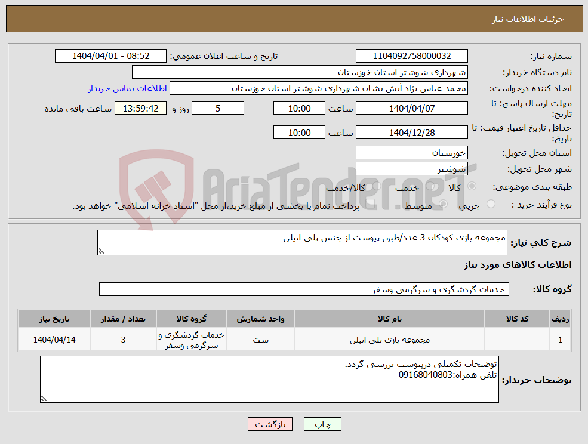
Task: Toggle the treasury bonds payment checkbox
Action: click(x=371, y=205)
